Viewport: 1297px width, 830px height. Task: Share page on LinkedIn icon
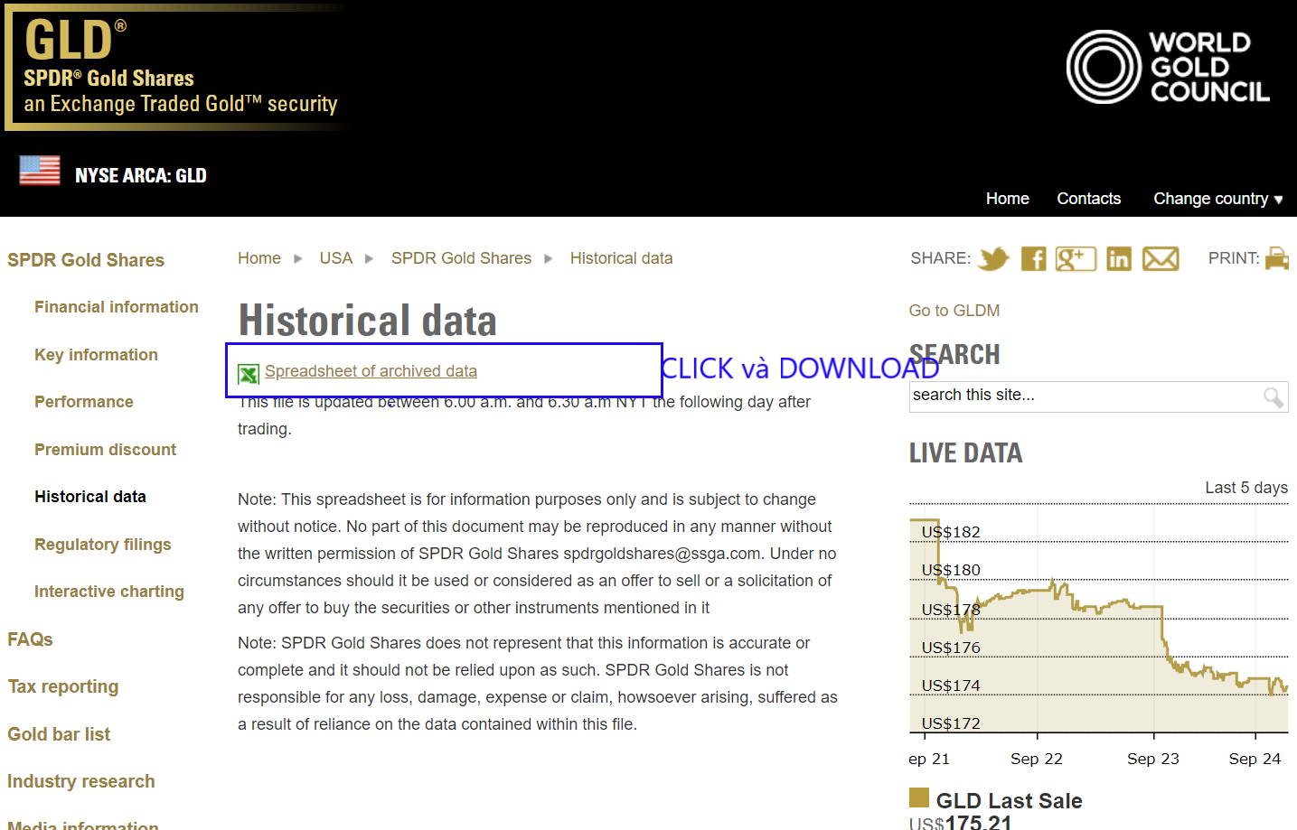coord(1119,259)
